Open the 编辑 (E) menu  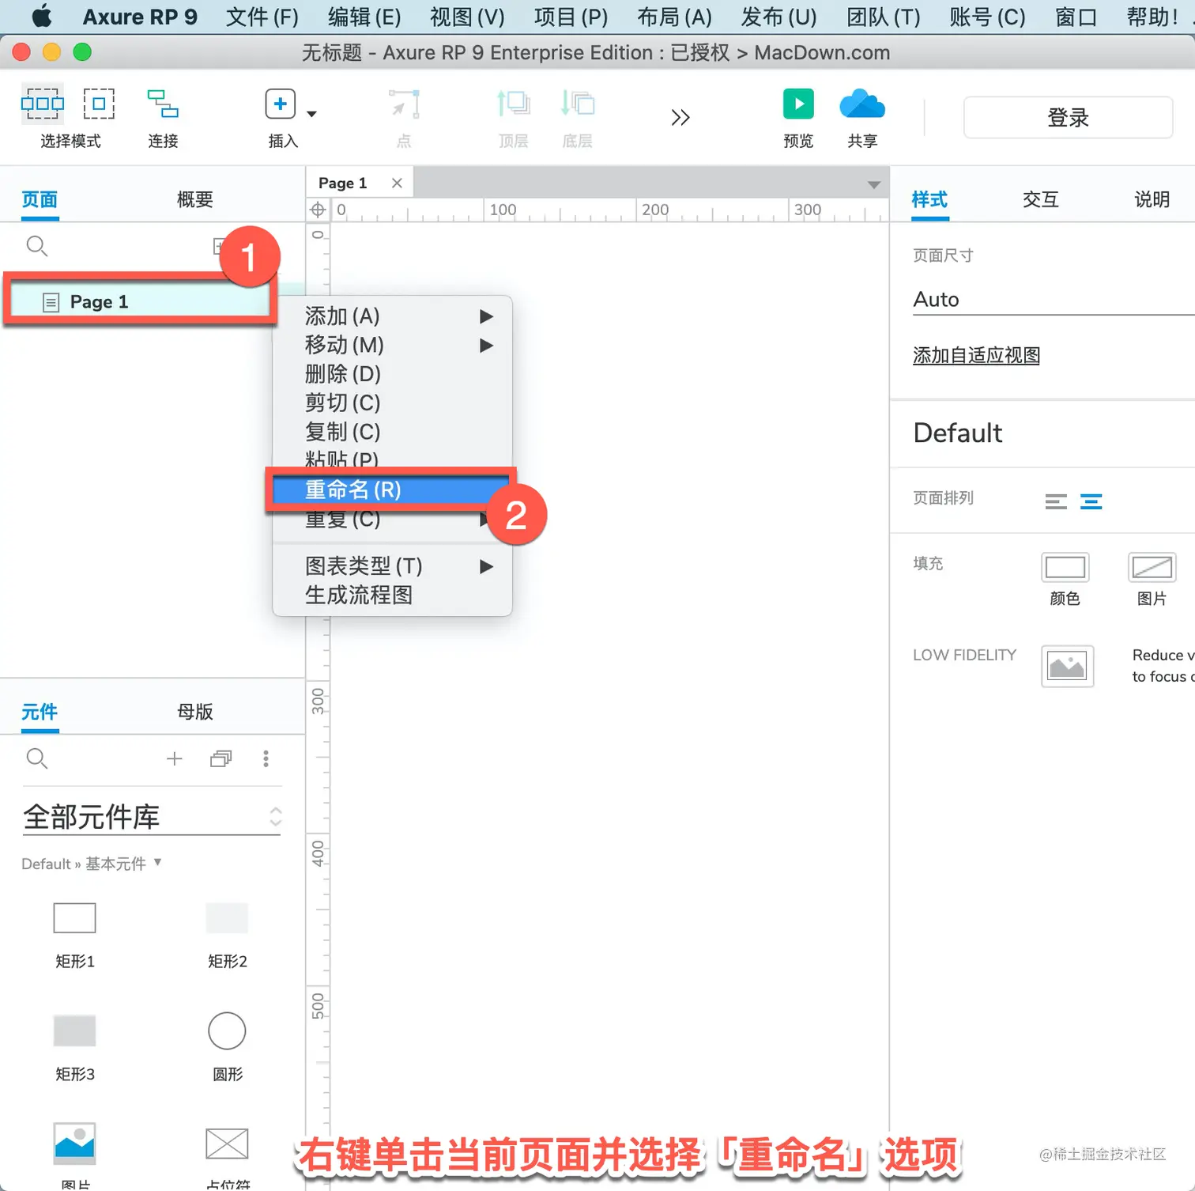[364, 17]
